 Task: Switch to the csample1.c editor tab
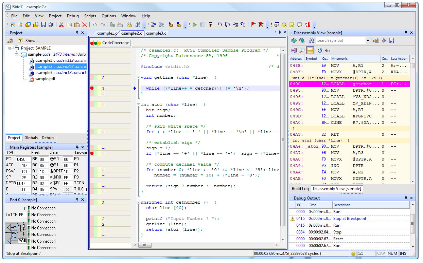[x=106, y=33]
